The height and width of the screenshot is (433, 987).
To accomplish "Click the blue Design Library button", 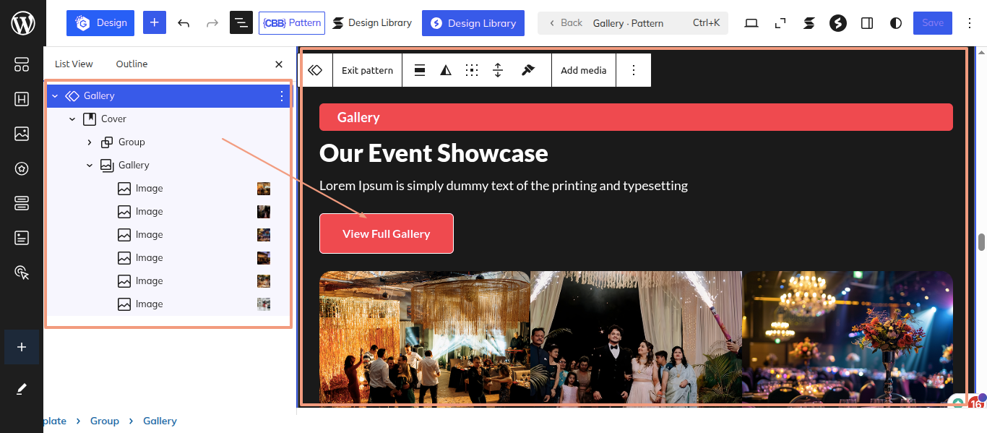I will pos(473,23).
